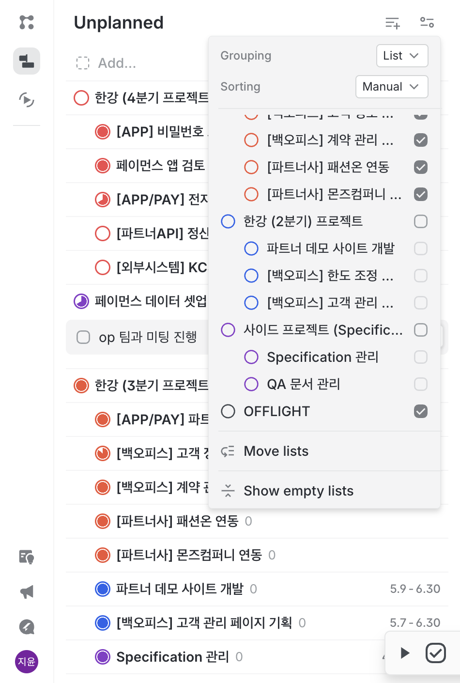This screenshot has width=460, height=683.
Task: Click the rocket chat bubble icon
Action: pos(27,627)
